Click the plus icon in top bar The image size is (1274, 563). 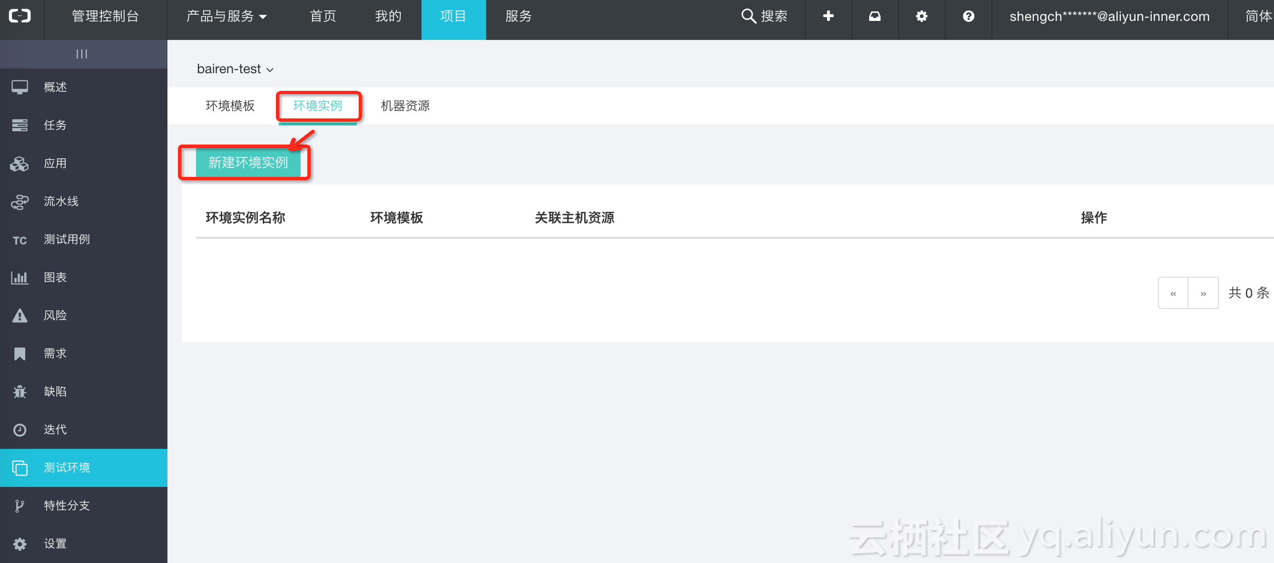(828, 16)
